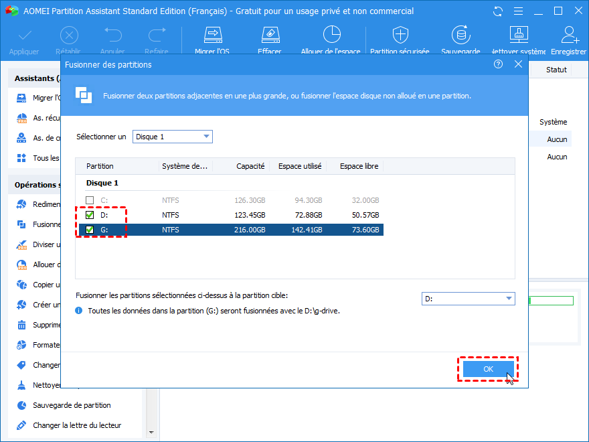
Task: Click the 72.88GB used space cell
Action: pos(309,215)
